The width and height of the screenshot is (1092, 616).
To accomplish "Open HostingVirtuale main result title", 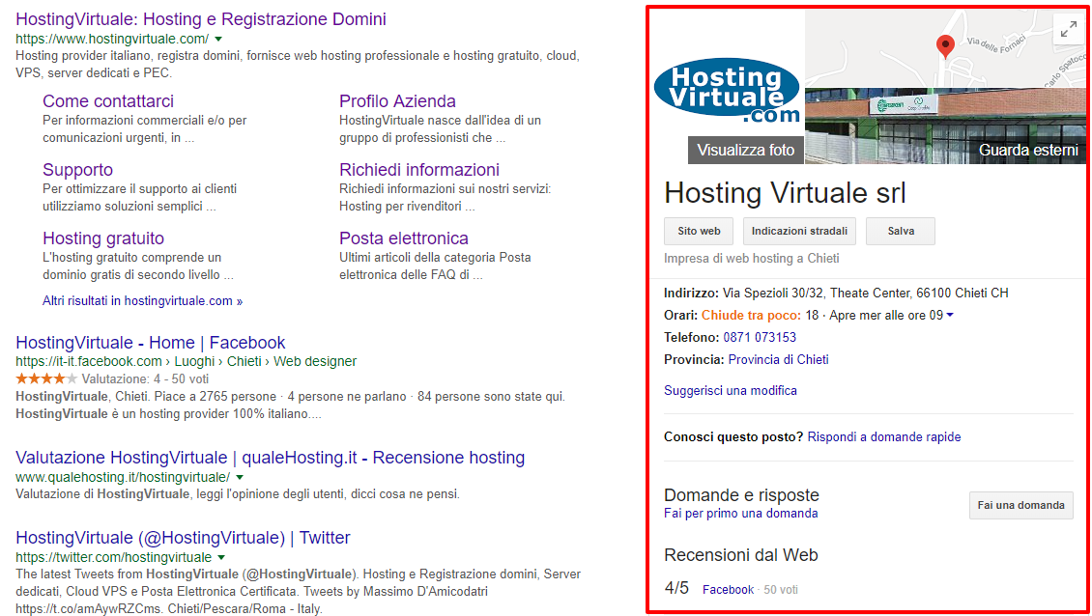I will (x=201, y=18).
